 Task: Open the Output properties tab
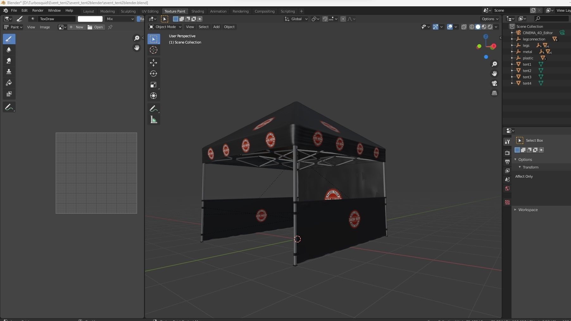pyautogui.click(x=507, y=162)
